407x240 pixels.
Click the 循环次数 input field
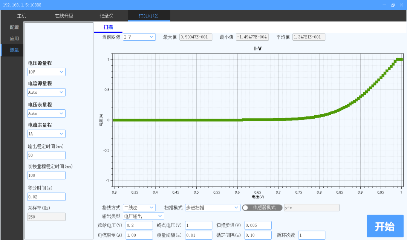point(312,235)
